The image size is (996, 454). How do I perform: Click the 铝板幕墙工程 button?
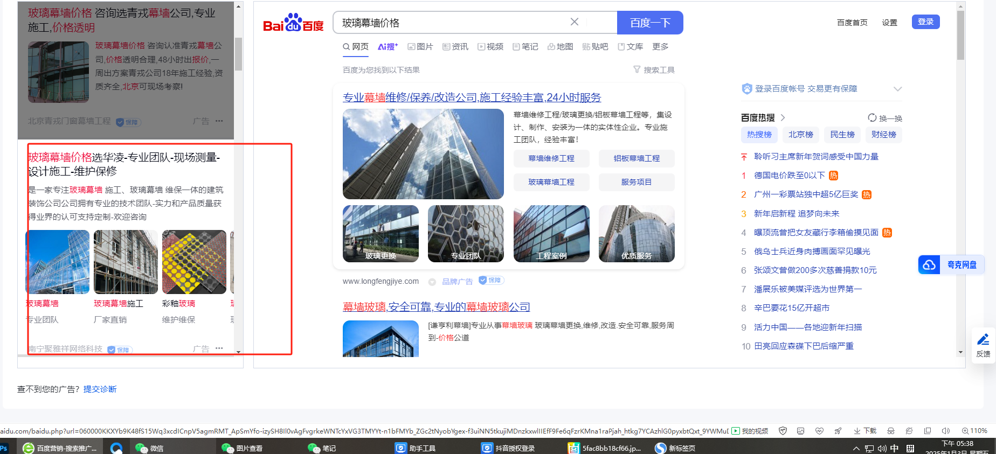(637, 158)
